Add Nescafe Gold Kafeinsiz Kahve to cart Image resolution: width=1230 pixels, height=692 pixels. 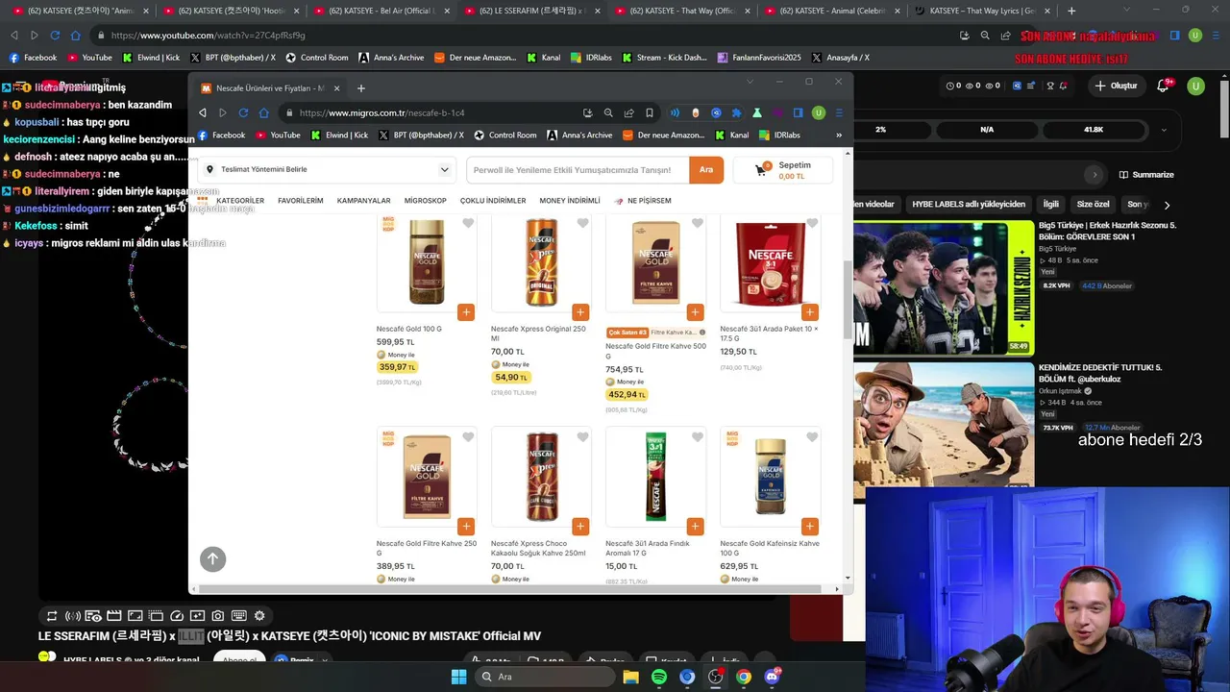tap(810, 527)
